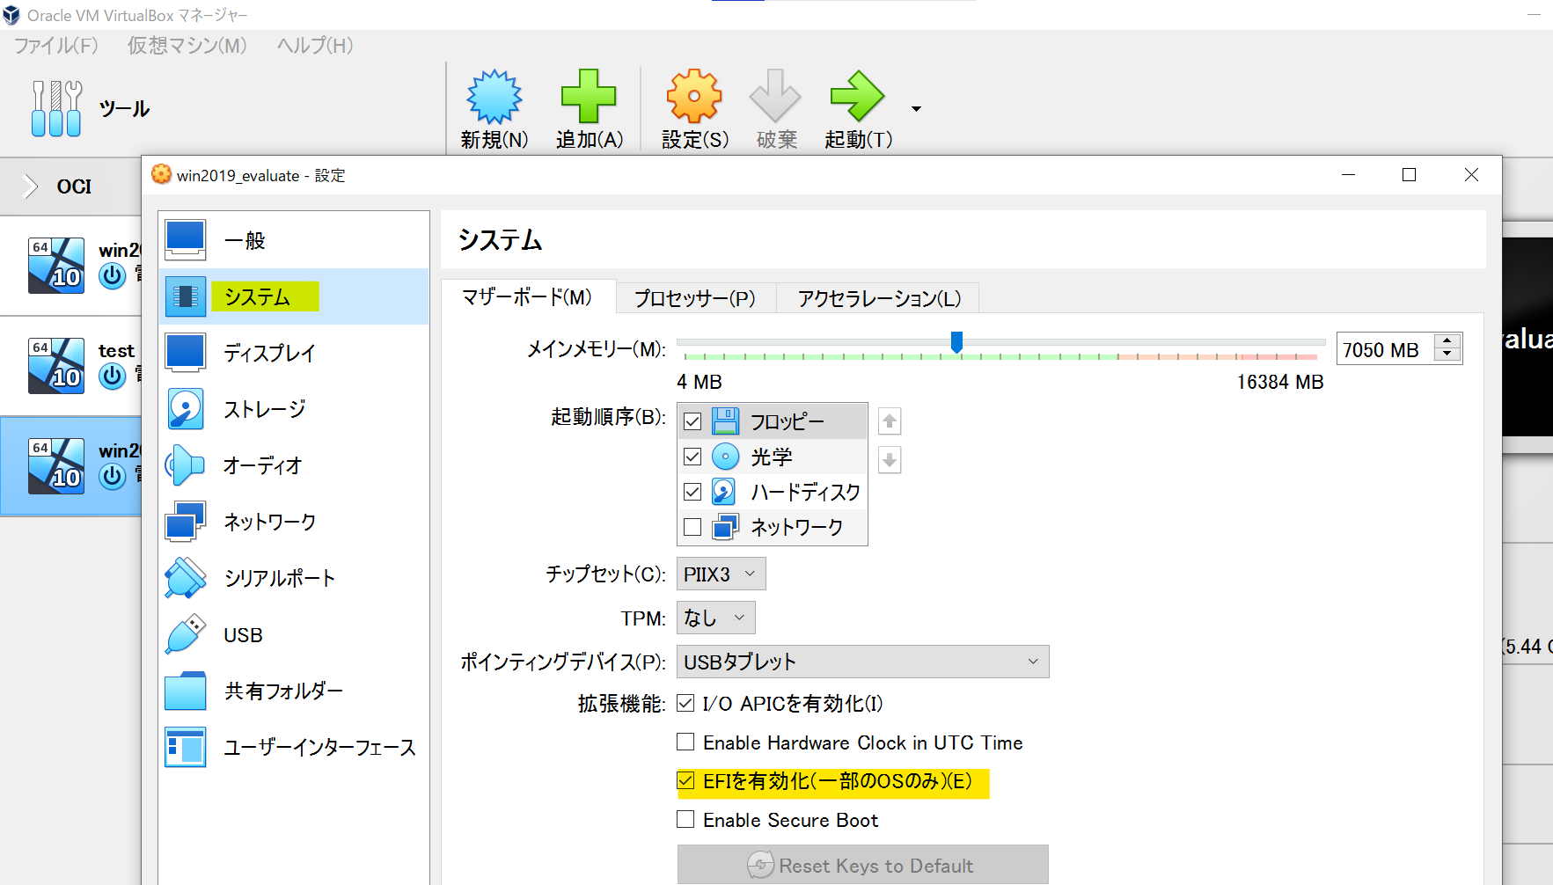Open TPM なし dropdown

[715, 618]
